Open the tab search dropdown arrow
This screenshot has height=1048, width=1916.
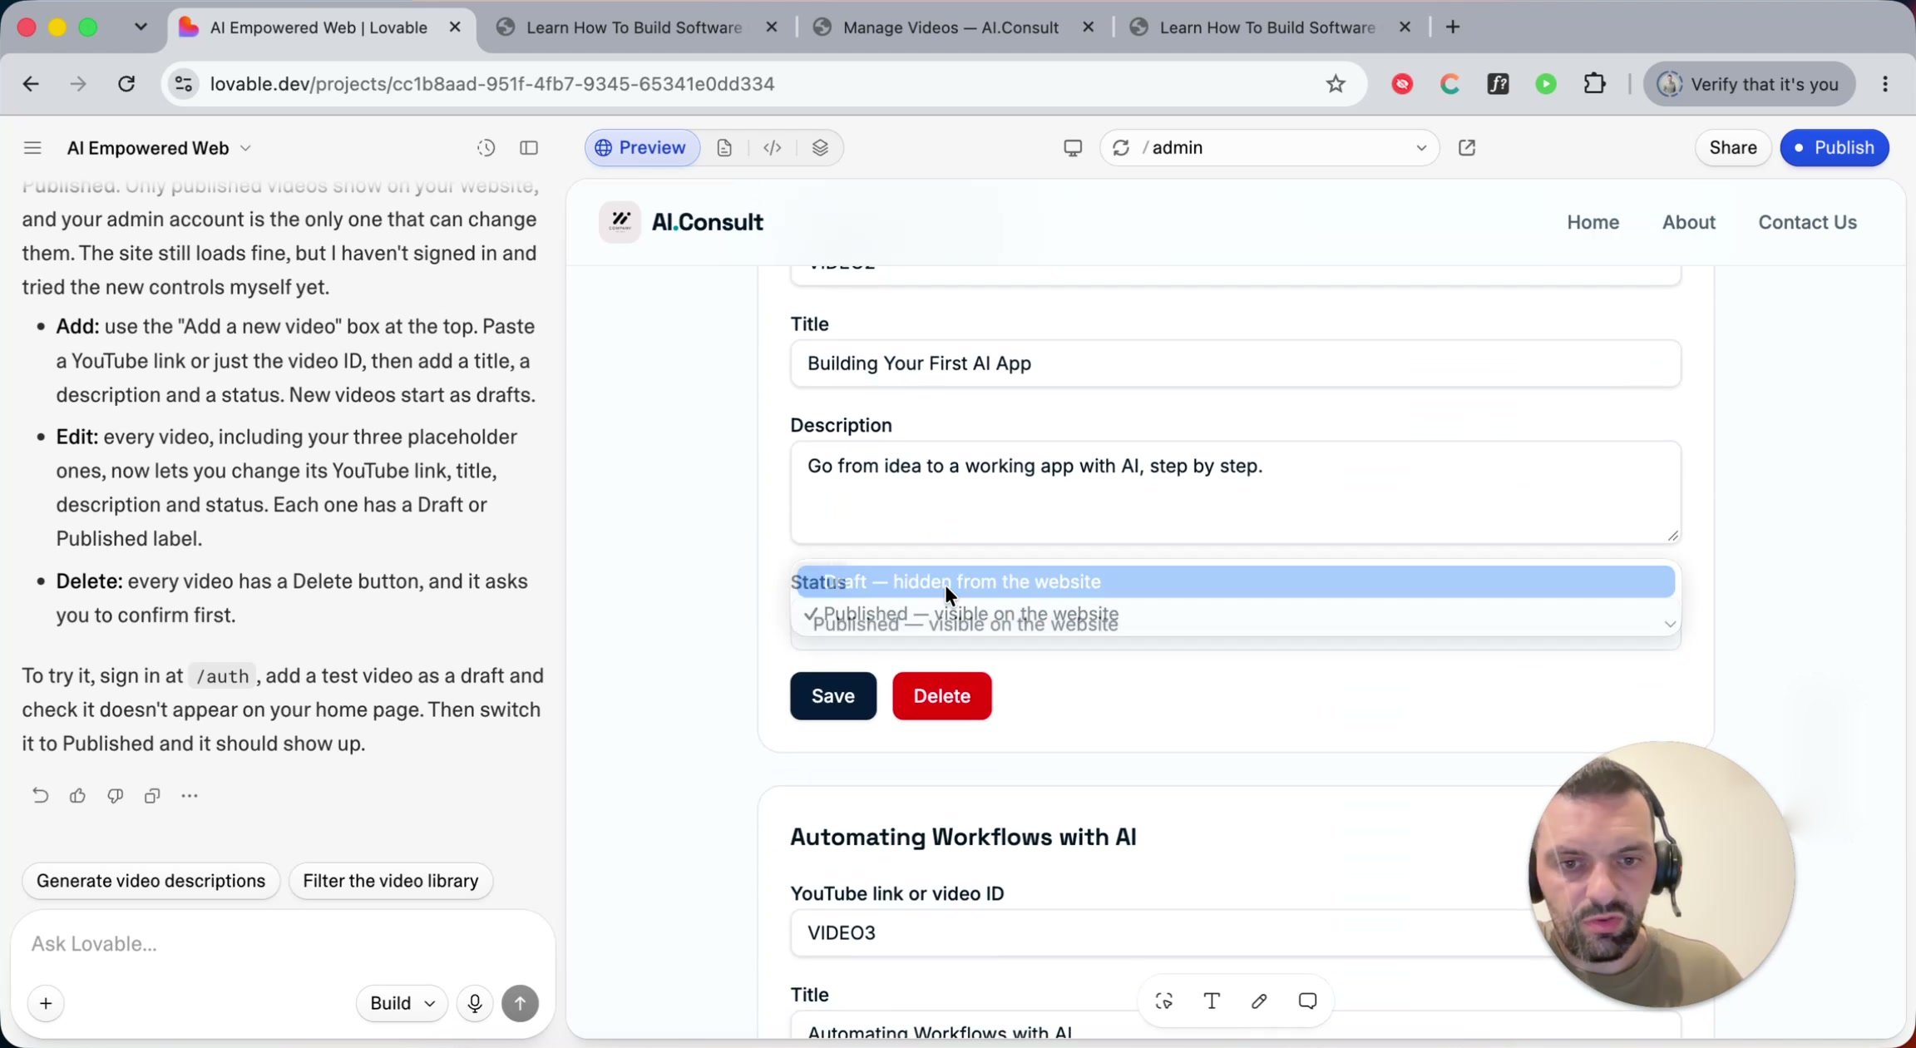pyautogui.click(x=141, y=27)
